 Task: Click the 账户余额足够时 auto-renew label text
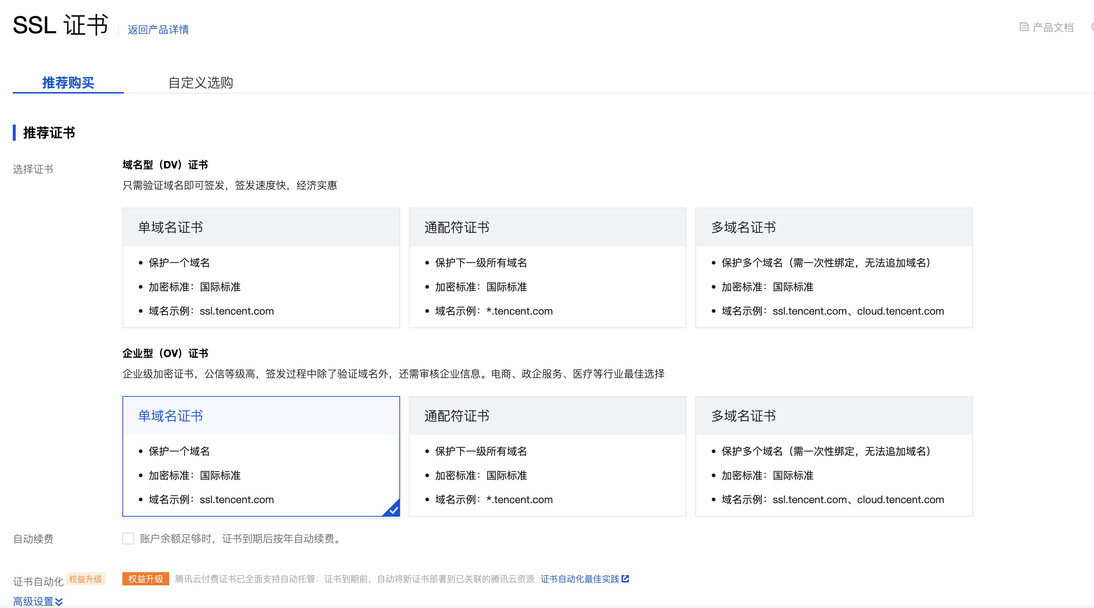coord(240,538)
